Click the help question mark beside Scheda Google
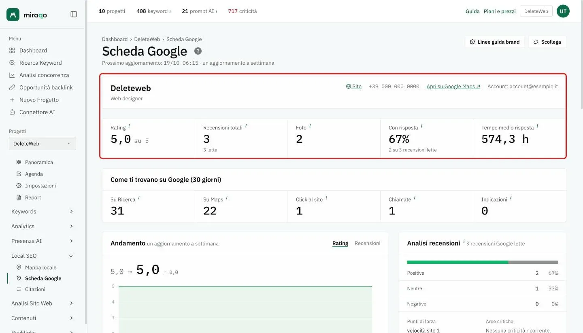Image resolution: width=583 pixels, height=333 pixels. pos(198,51)
